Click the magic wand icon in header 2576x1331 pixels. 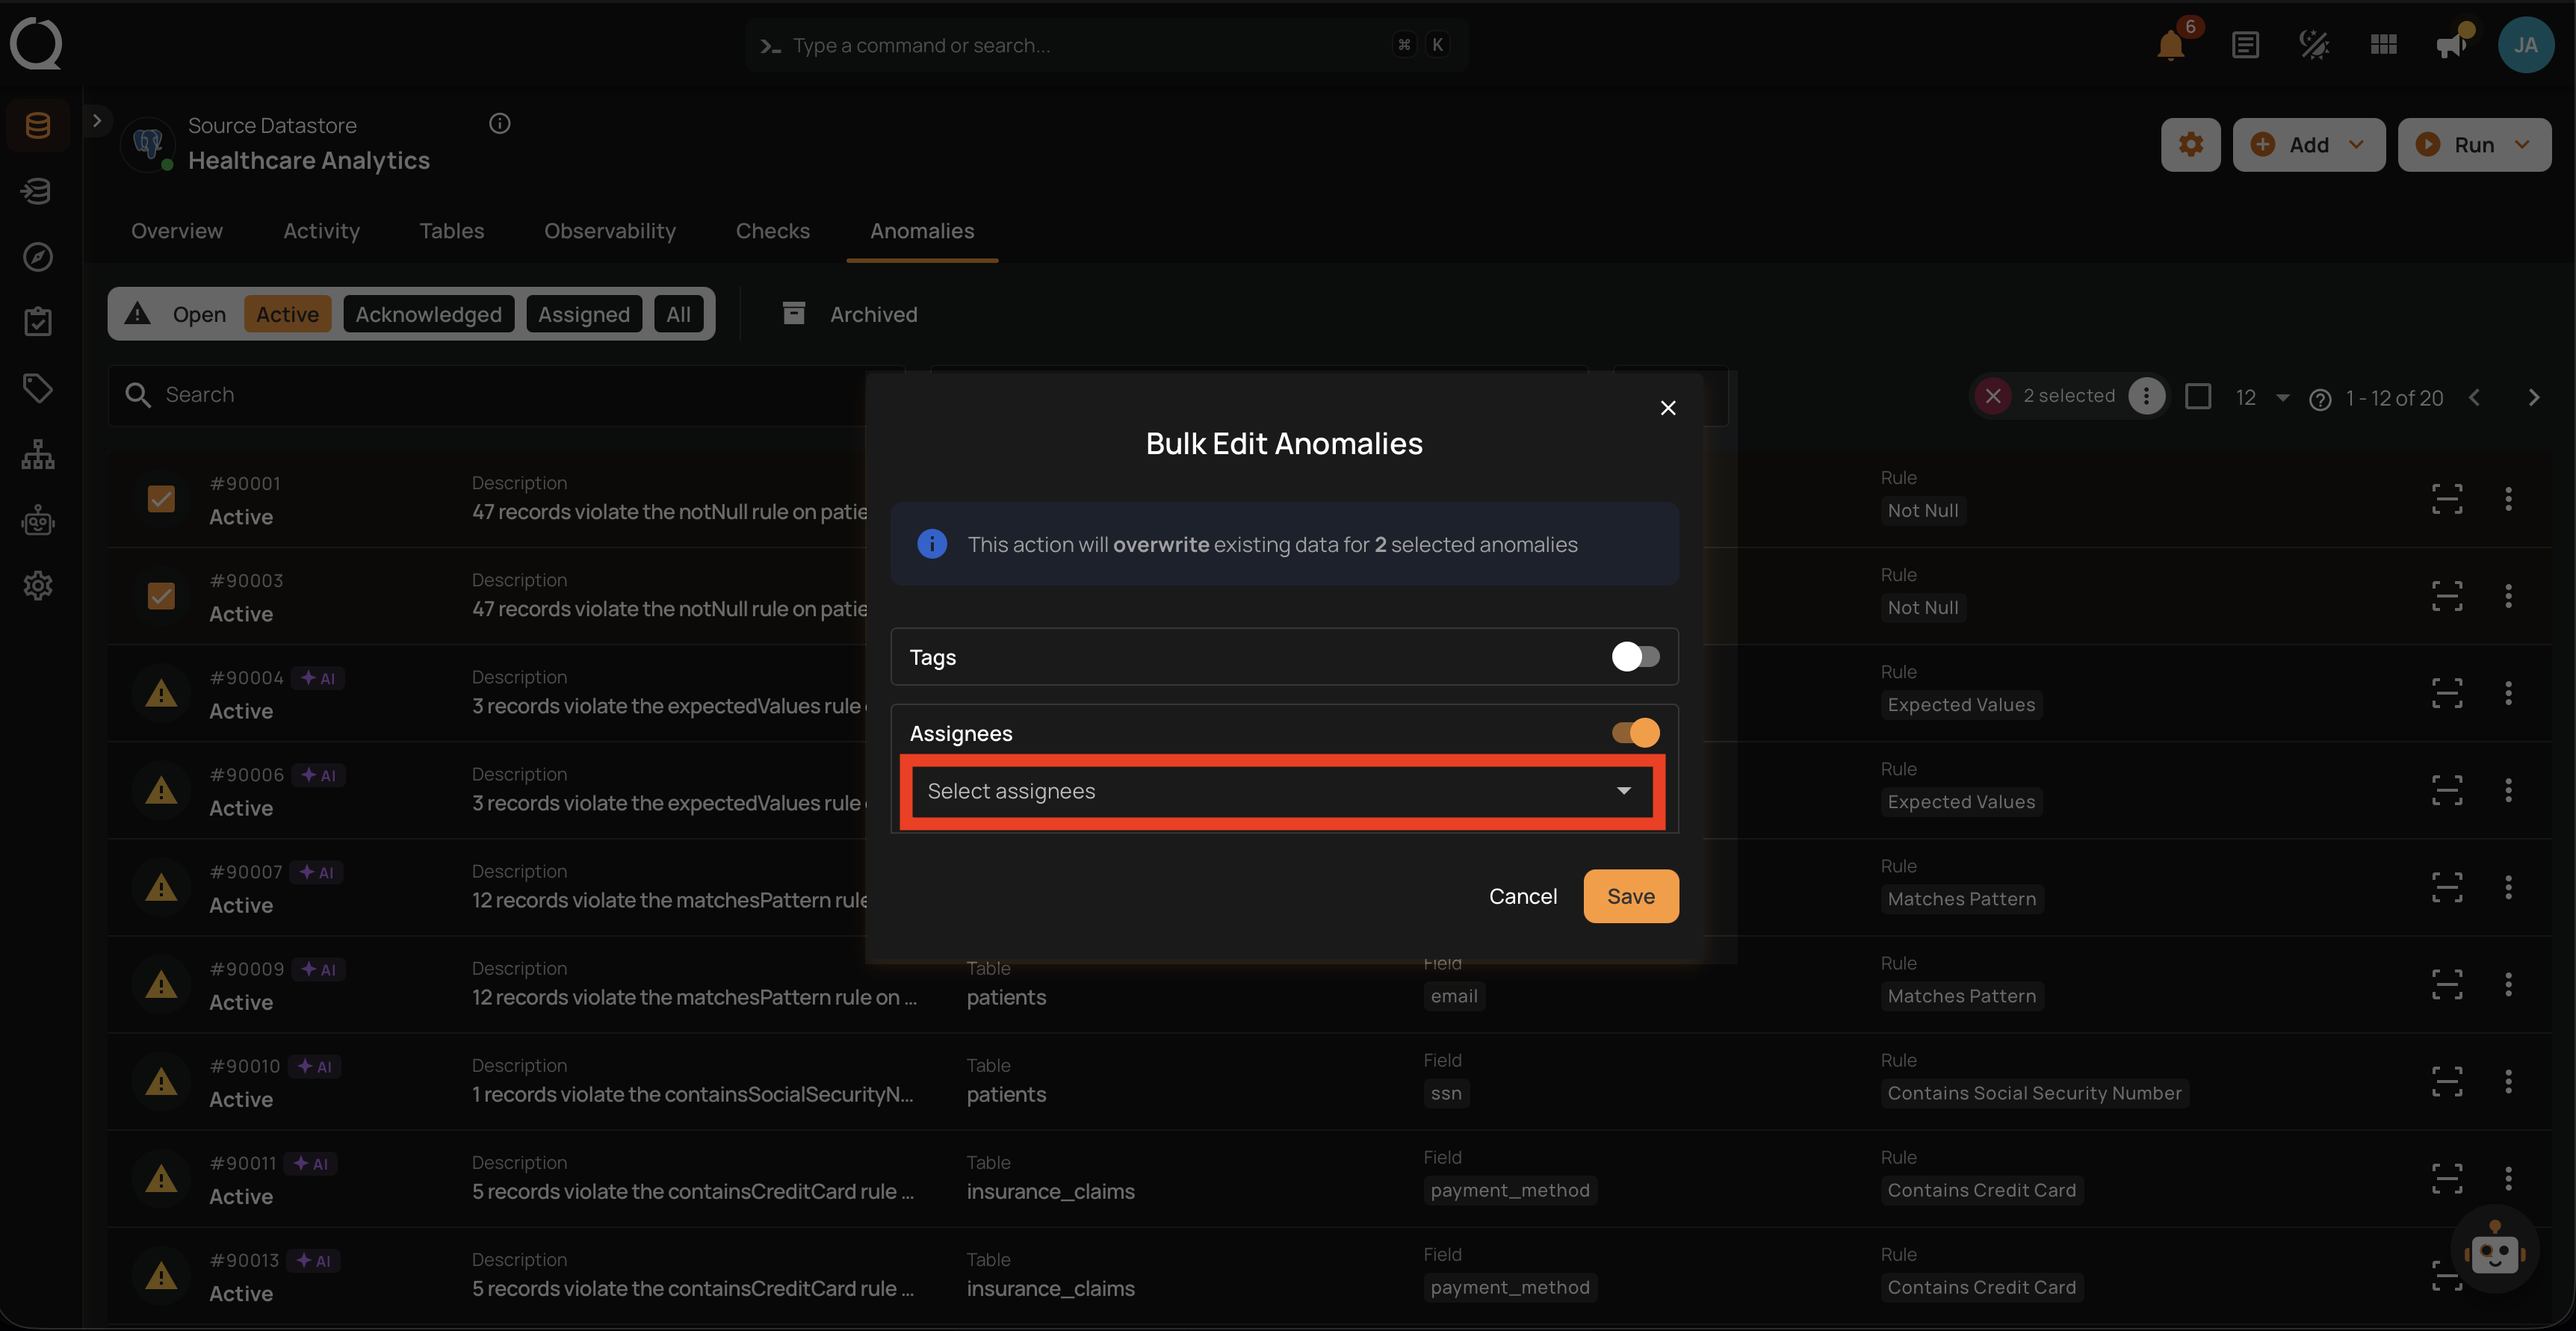(x=2314, y=45)
